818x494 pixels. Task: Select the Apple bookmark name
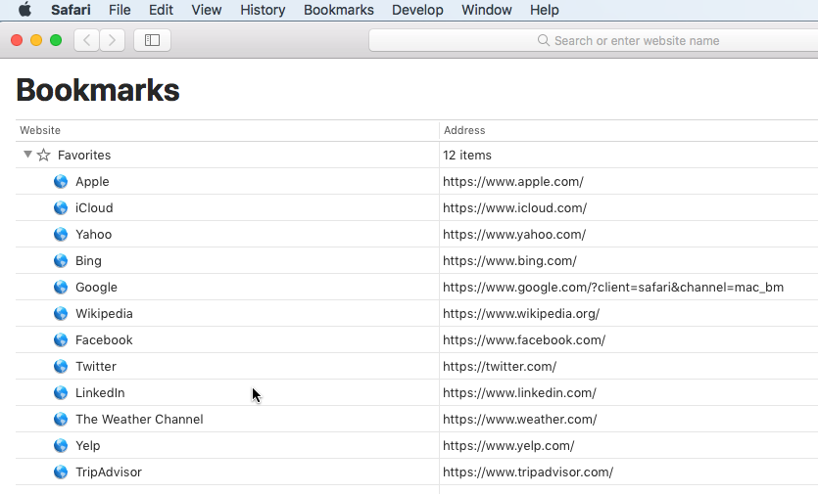(92, 182)
